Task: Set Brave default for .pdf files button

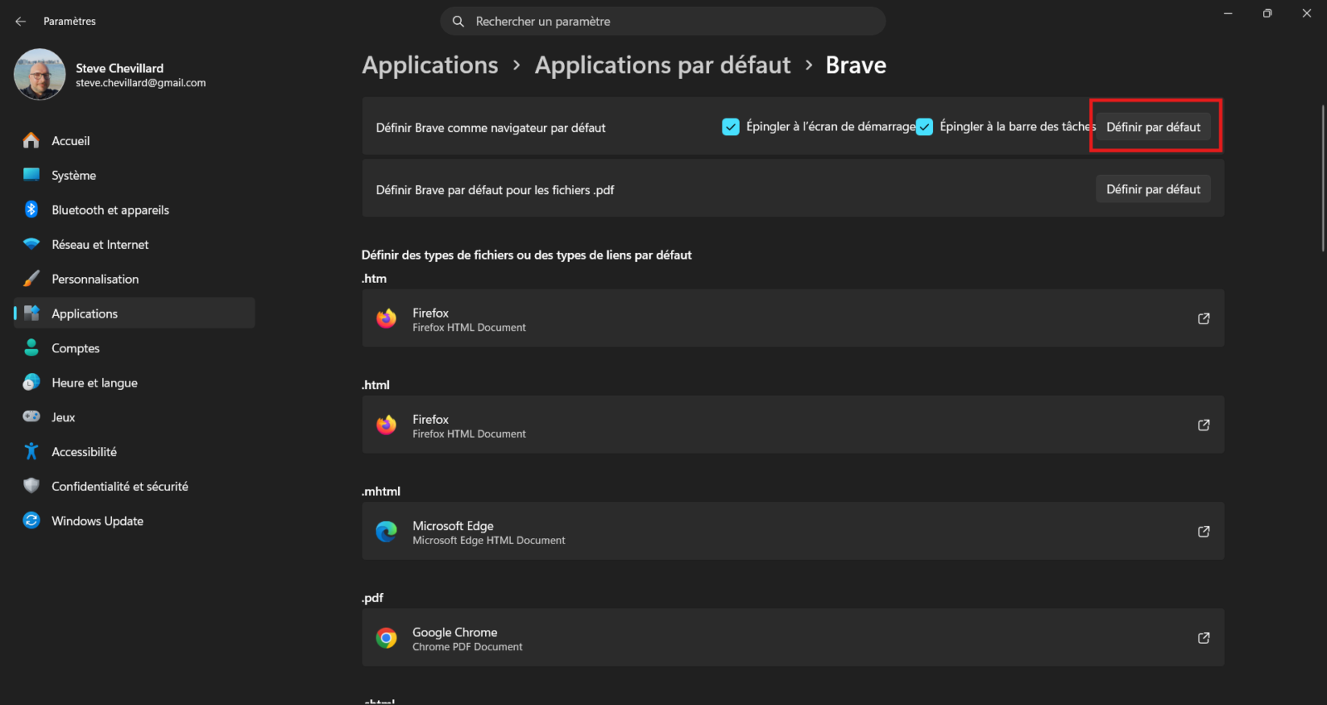Action: coord(1154,189)
